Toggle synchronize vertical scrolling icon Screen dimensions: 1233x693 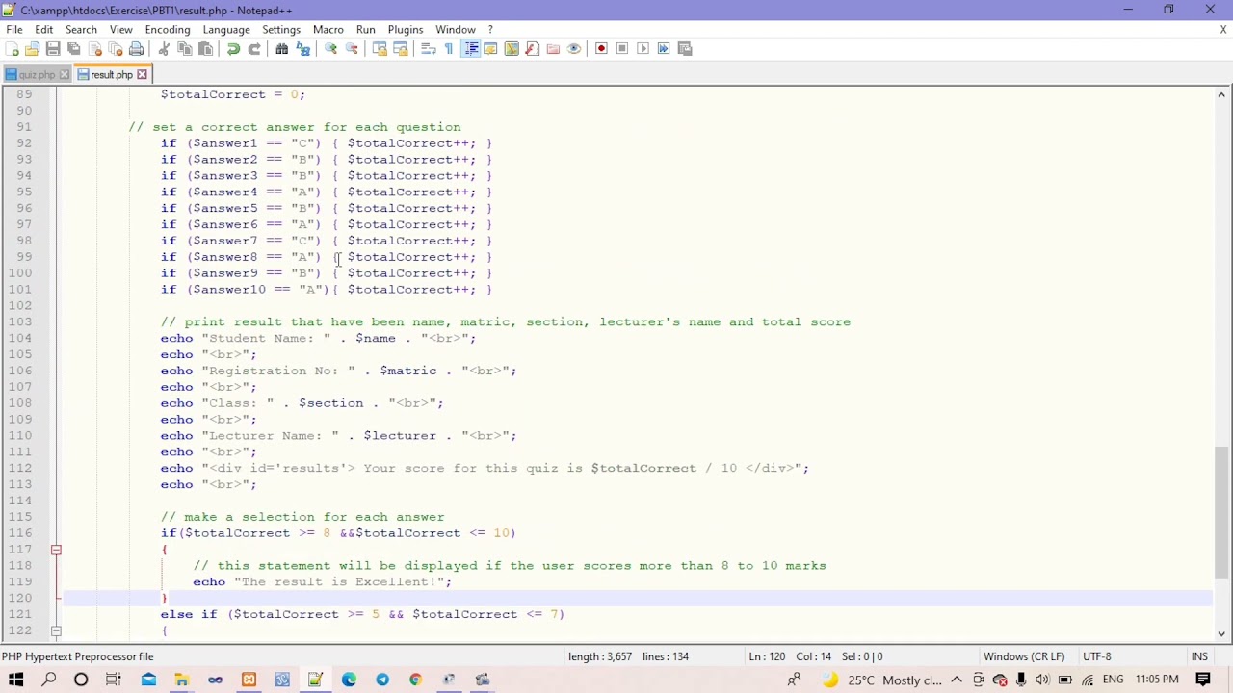380,49
